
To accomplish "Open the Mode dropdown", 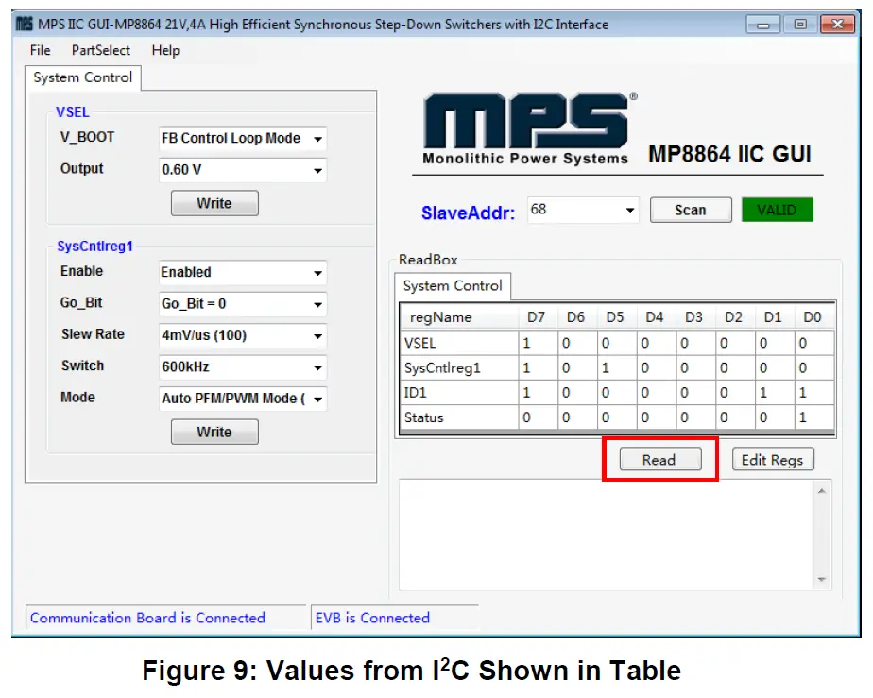I will (242, 399).
